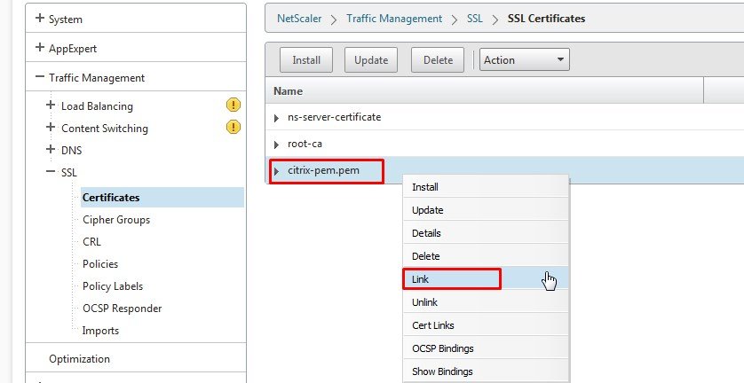This screenshot has height=383, width=744.
Task: Click the Delete toolbar button
Action: [438, 60]
